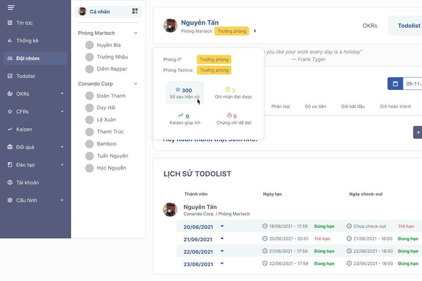422x281 pixels.
Task: Click the Đào tạo book icon
Action: (10, 165)
